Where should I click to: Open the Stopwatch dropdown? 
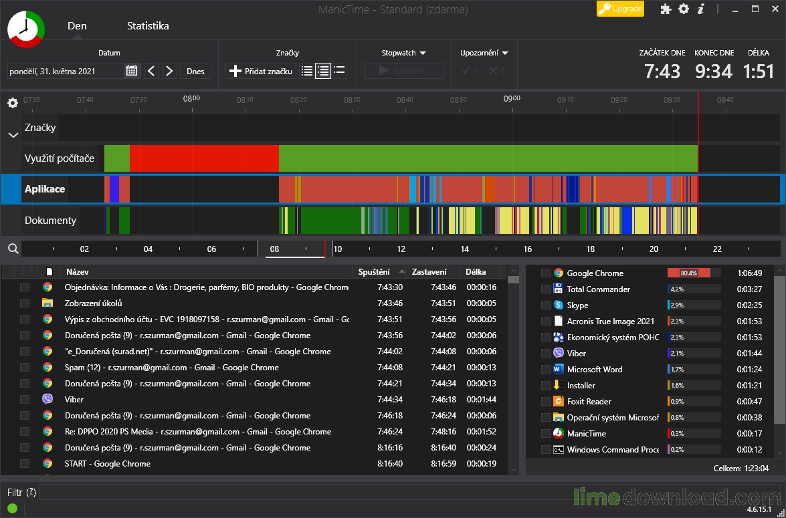pyautogui.click(x=403, y=53)
